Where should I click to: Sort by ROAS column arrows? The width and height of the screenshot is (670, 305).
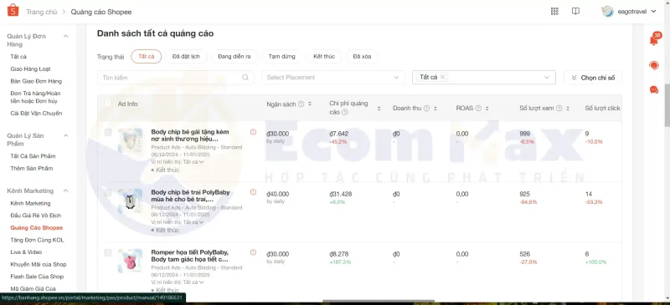(x=487, y=109)
